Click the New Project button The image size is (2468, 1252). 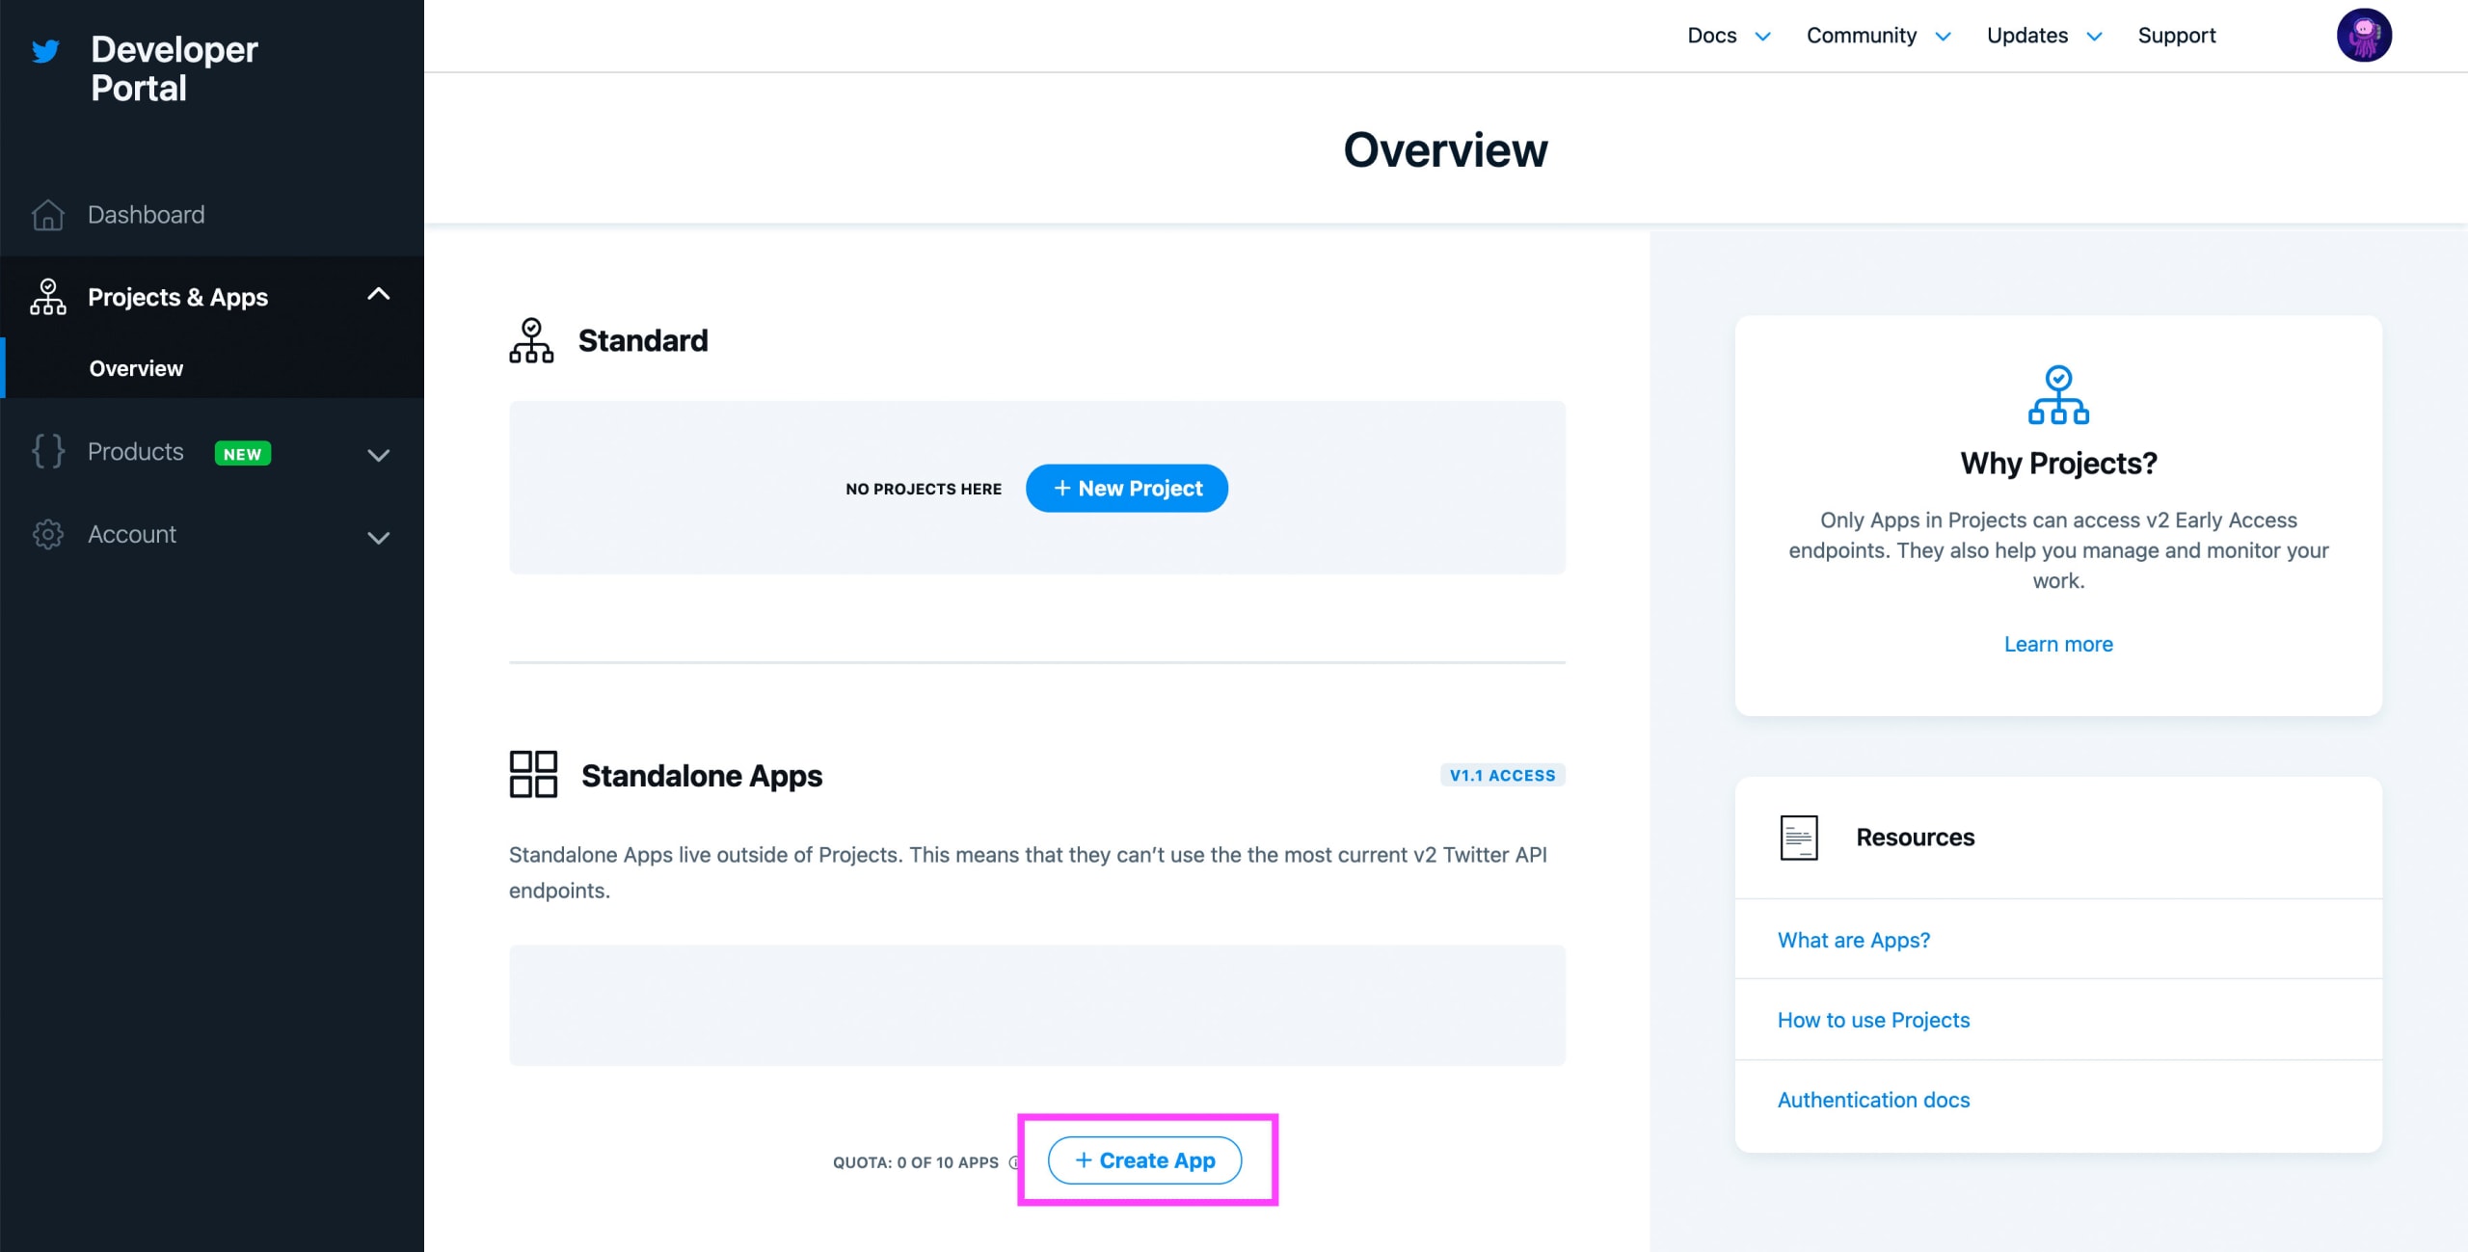point(1126,488)
